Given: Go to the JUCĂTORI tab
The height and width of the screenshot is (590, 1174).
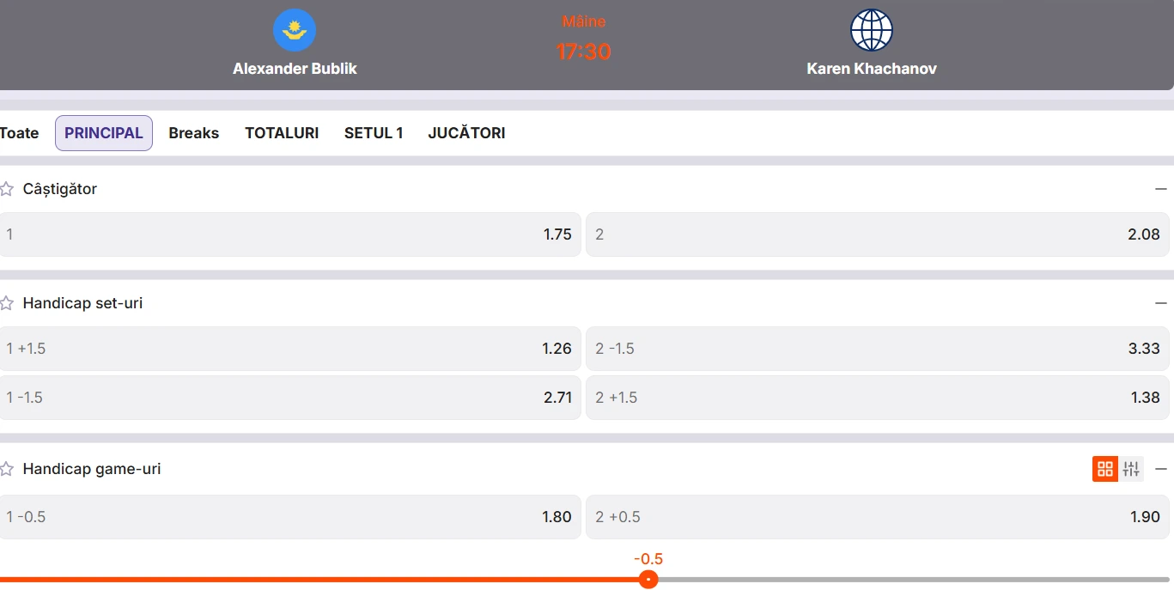Looking at the screenshot, I should (x=466, y=133).
